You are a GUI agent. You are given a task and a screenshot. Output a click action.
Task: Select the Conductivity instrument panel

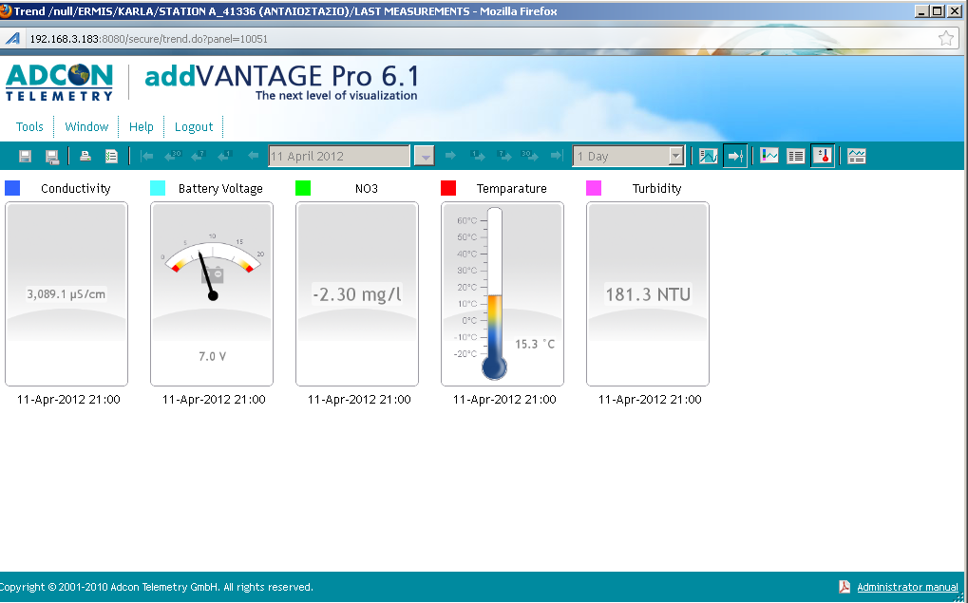pyautogui.click(x=66, y=293)
